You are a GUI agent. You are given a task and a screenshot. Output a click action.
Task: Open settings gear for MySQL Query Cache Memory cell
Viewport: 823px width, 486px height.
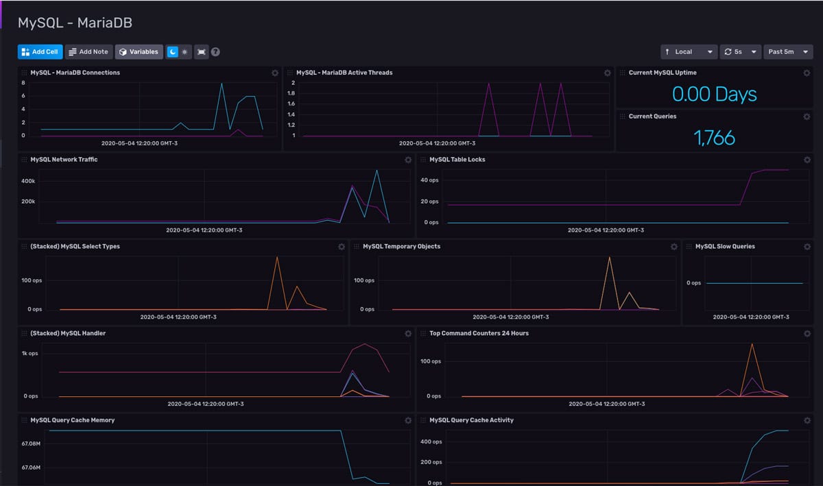(408, 420)
